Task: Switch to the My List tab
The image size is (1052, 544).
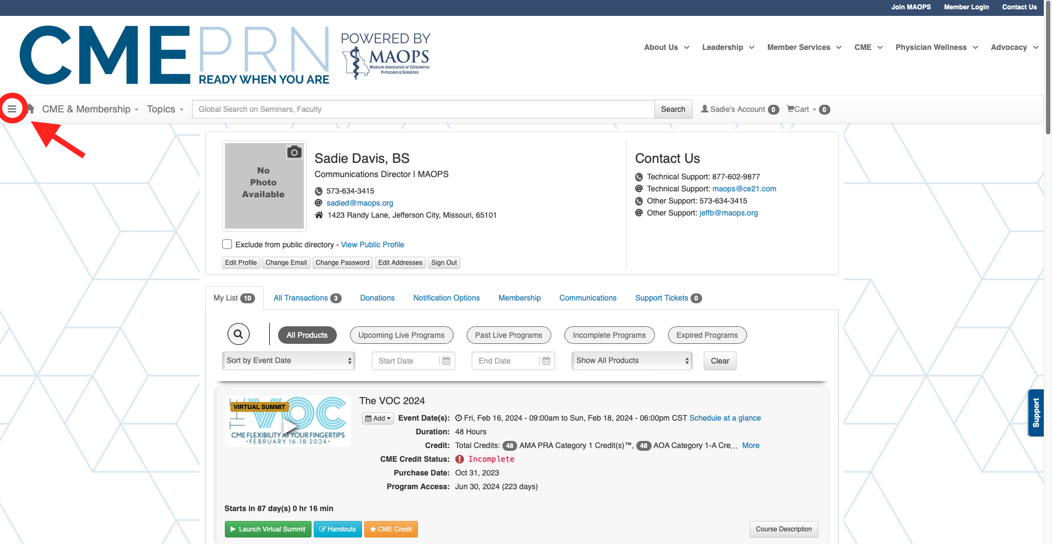Action: click(234, 298)
